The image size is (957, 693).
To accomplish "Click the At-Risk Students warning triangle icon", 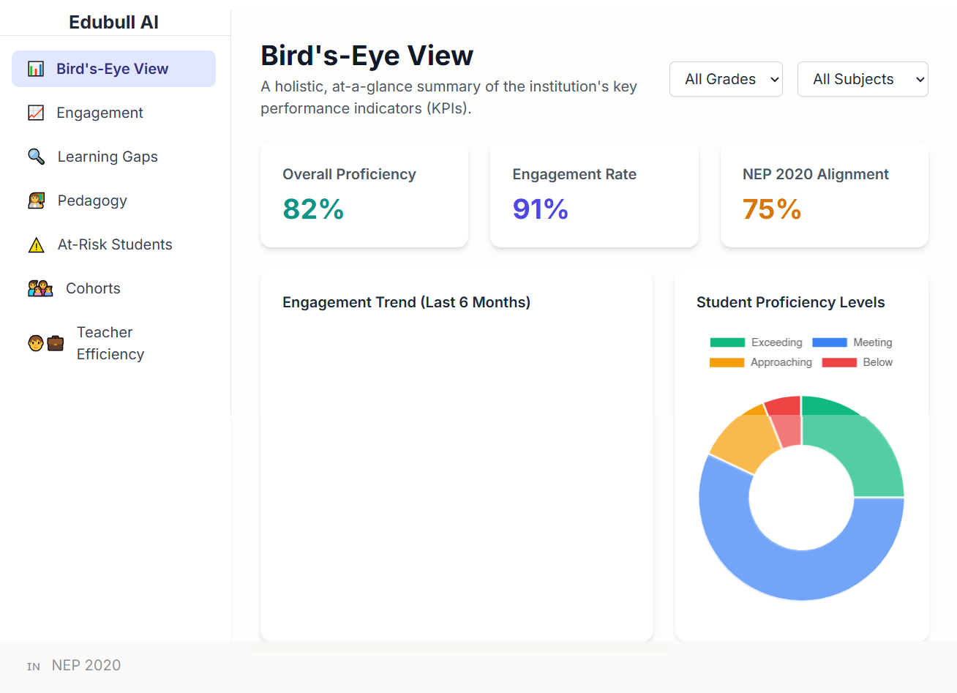I will coord(36,244).
